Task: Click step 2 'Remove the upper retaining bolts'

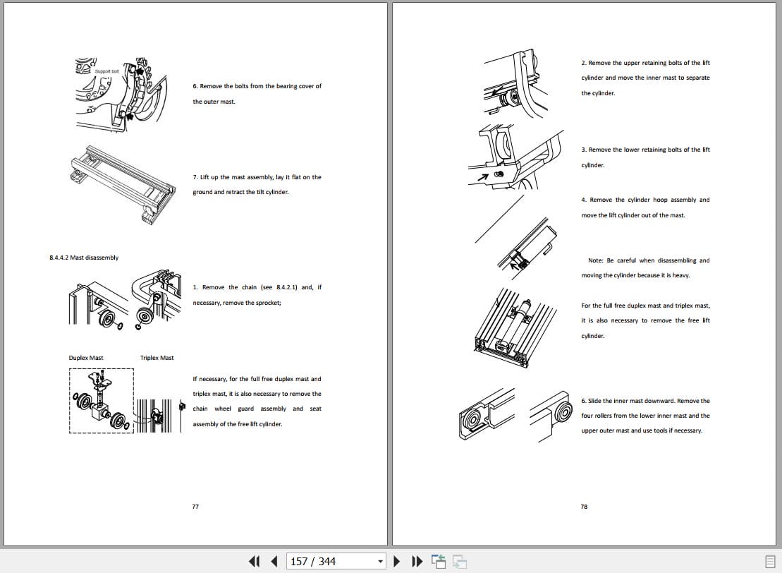Action: click(645, 78)
